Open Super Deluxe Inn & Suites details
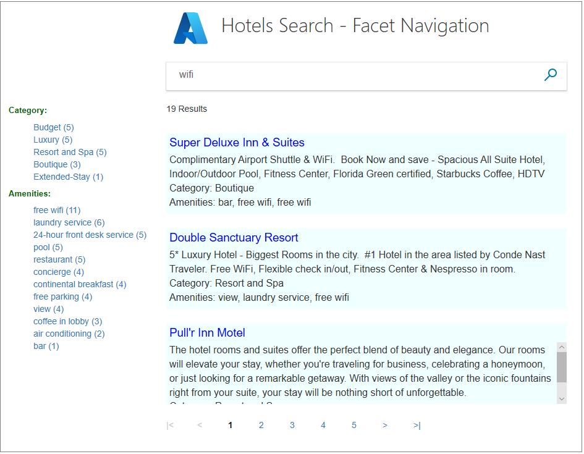This screenshot has height=454, width=584. [x=237, y=142]
